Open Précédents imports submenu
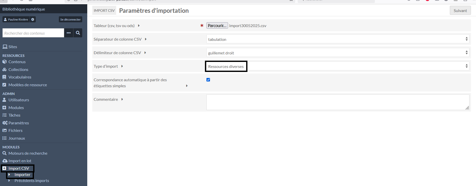Screen dimensions: 476x186 (32, 181)
